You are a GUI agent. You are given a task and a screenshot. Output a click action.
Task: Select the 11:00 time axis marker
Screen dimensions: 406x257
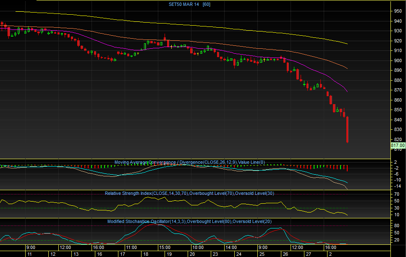pos(131,247)
